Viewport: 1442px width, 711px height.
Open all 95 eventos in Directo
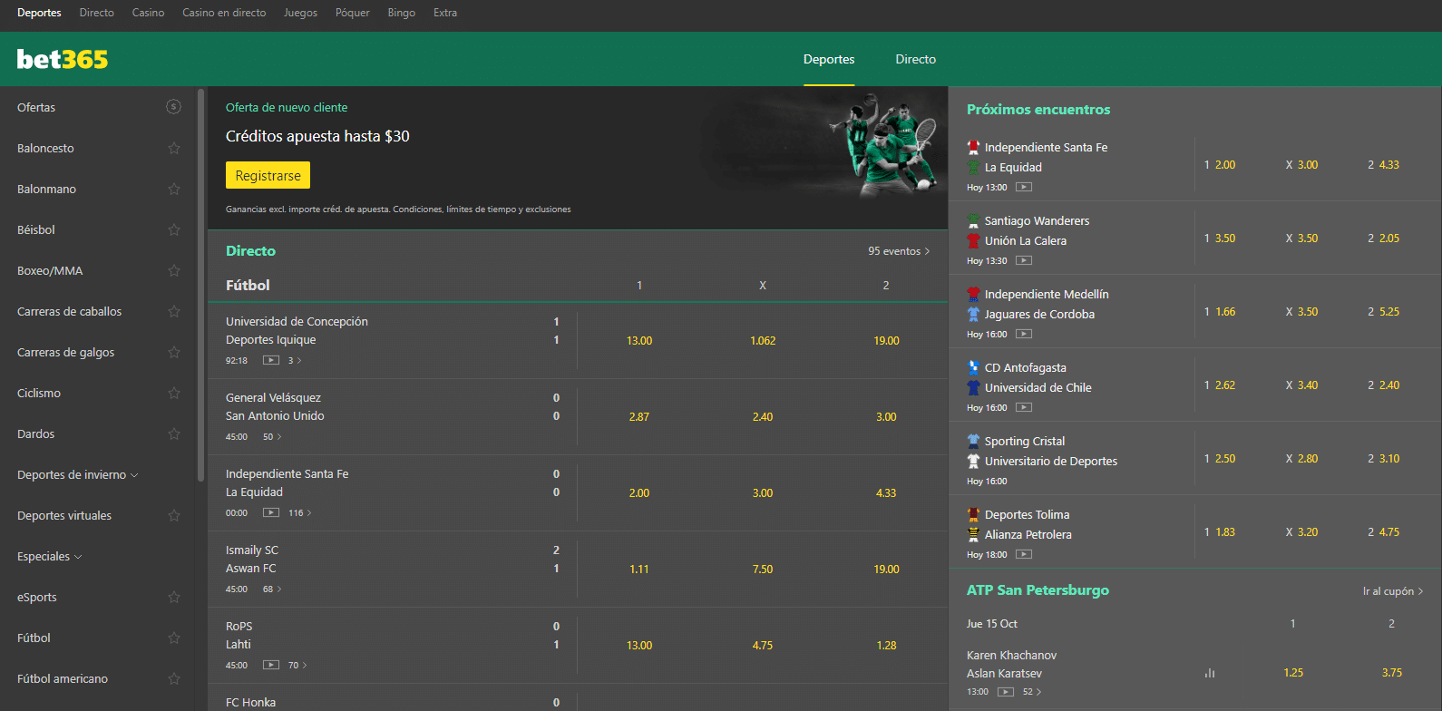point(899,251)
